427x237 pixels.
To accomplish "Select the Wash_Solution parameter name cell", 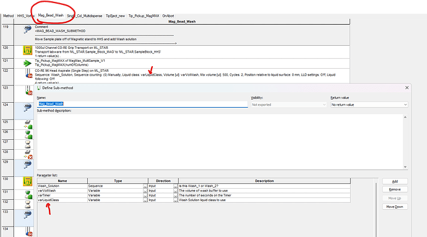I will pyautogui.click(x=63, y=186).
